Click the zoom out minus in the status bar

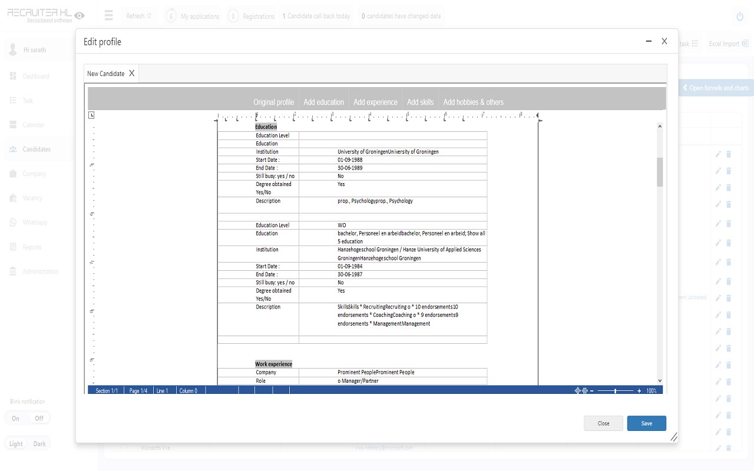[592, 390]
